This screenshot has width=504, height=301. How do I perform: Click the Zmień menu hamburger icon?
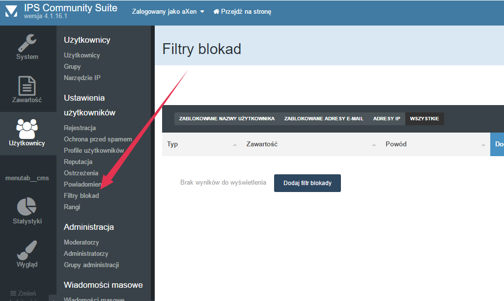point(13,293)
